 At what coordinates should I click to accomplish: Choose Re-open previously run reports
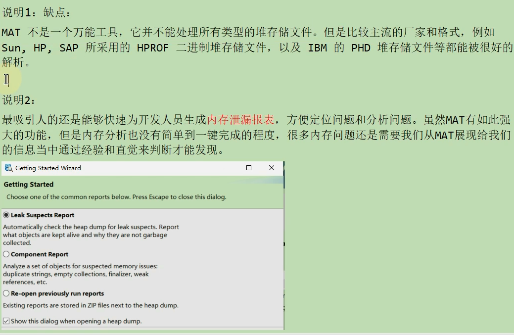pos(6,293)
